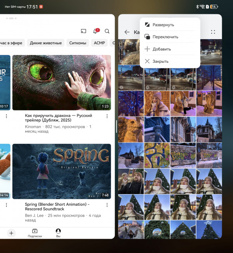Open the photo of girl by brick wall
The width and height of the screenshot is (233, 253).
[157, 103]
